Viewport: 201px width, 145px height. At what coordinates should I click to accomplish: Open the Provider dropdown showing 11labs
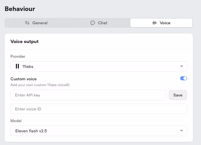click(98, 66)
